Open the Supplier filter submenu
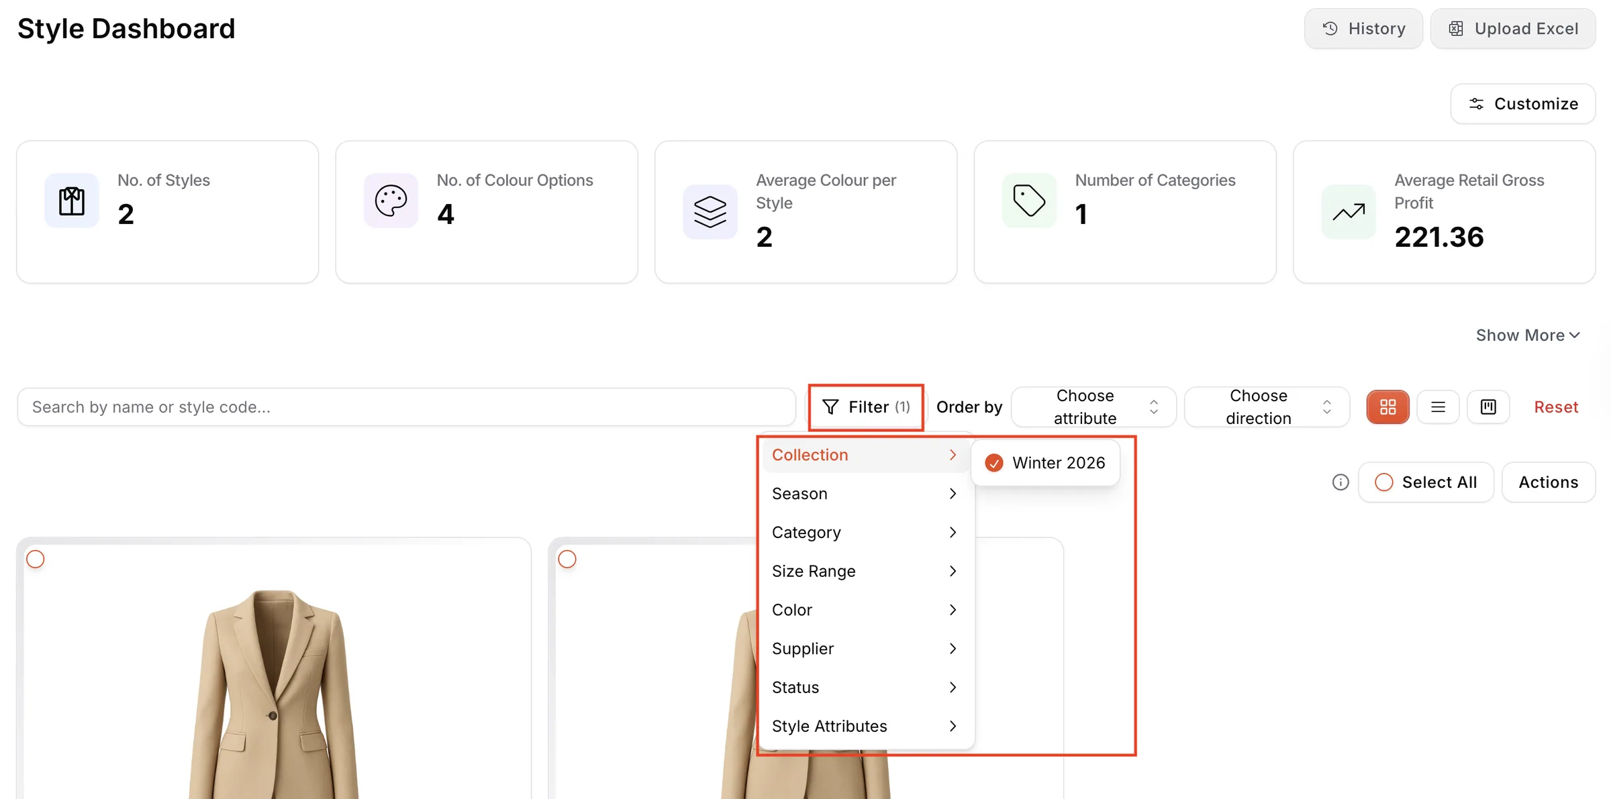Viewport: 1611px width, 799px height. (865, 649)
